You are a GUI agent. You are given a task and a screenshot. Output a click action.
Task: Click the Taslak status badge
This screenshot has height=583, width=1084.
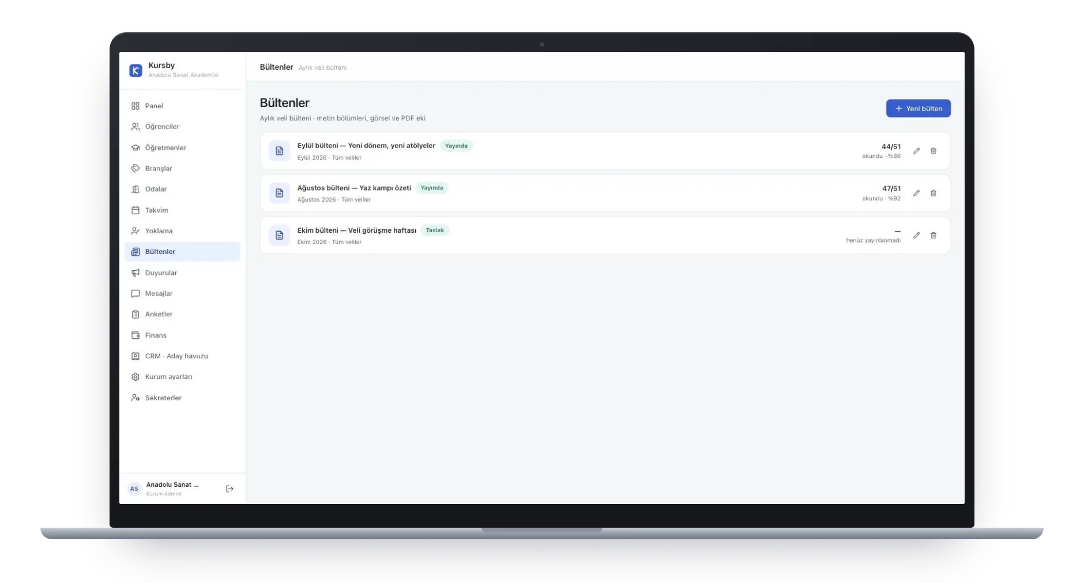pos(435,230)
